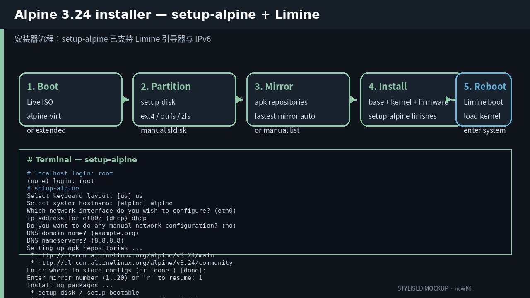Click 'base + kernel + firmware' line
Screen dimensions: 530x298
[408, 102]
